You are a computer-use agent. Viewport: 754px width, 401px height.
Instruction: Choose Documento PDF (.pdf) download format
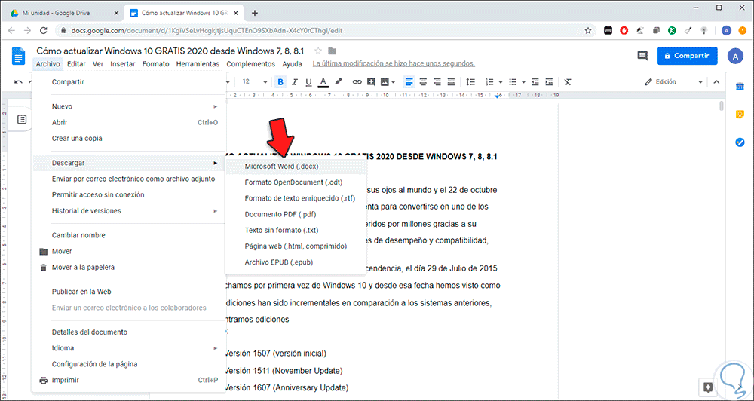click(x=296, y=214)
